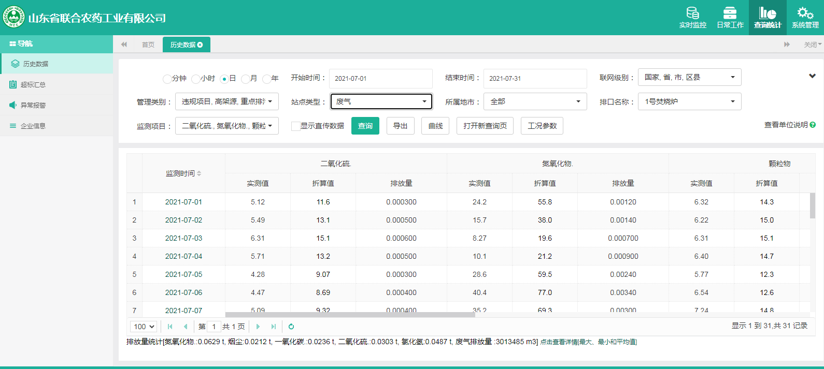Enable the 显示直传数据 checkbox

[x=295, y=126]
